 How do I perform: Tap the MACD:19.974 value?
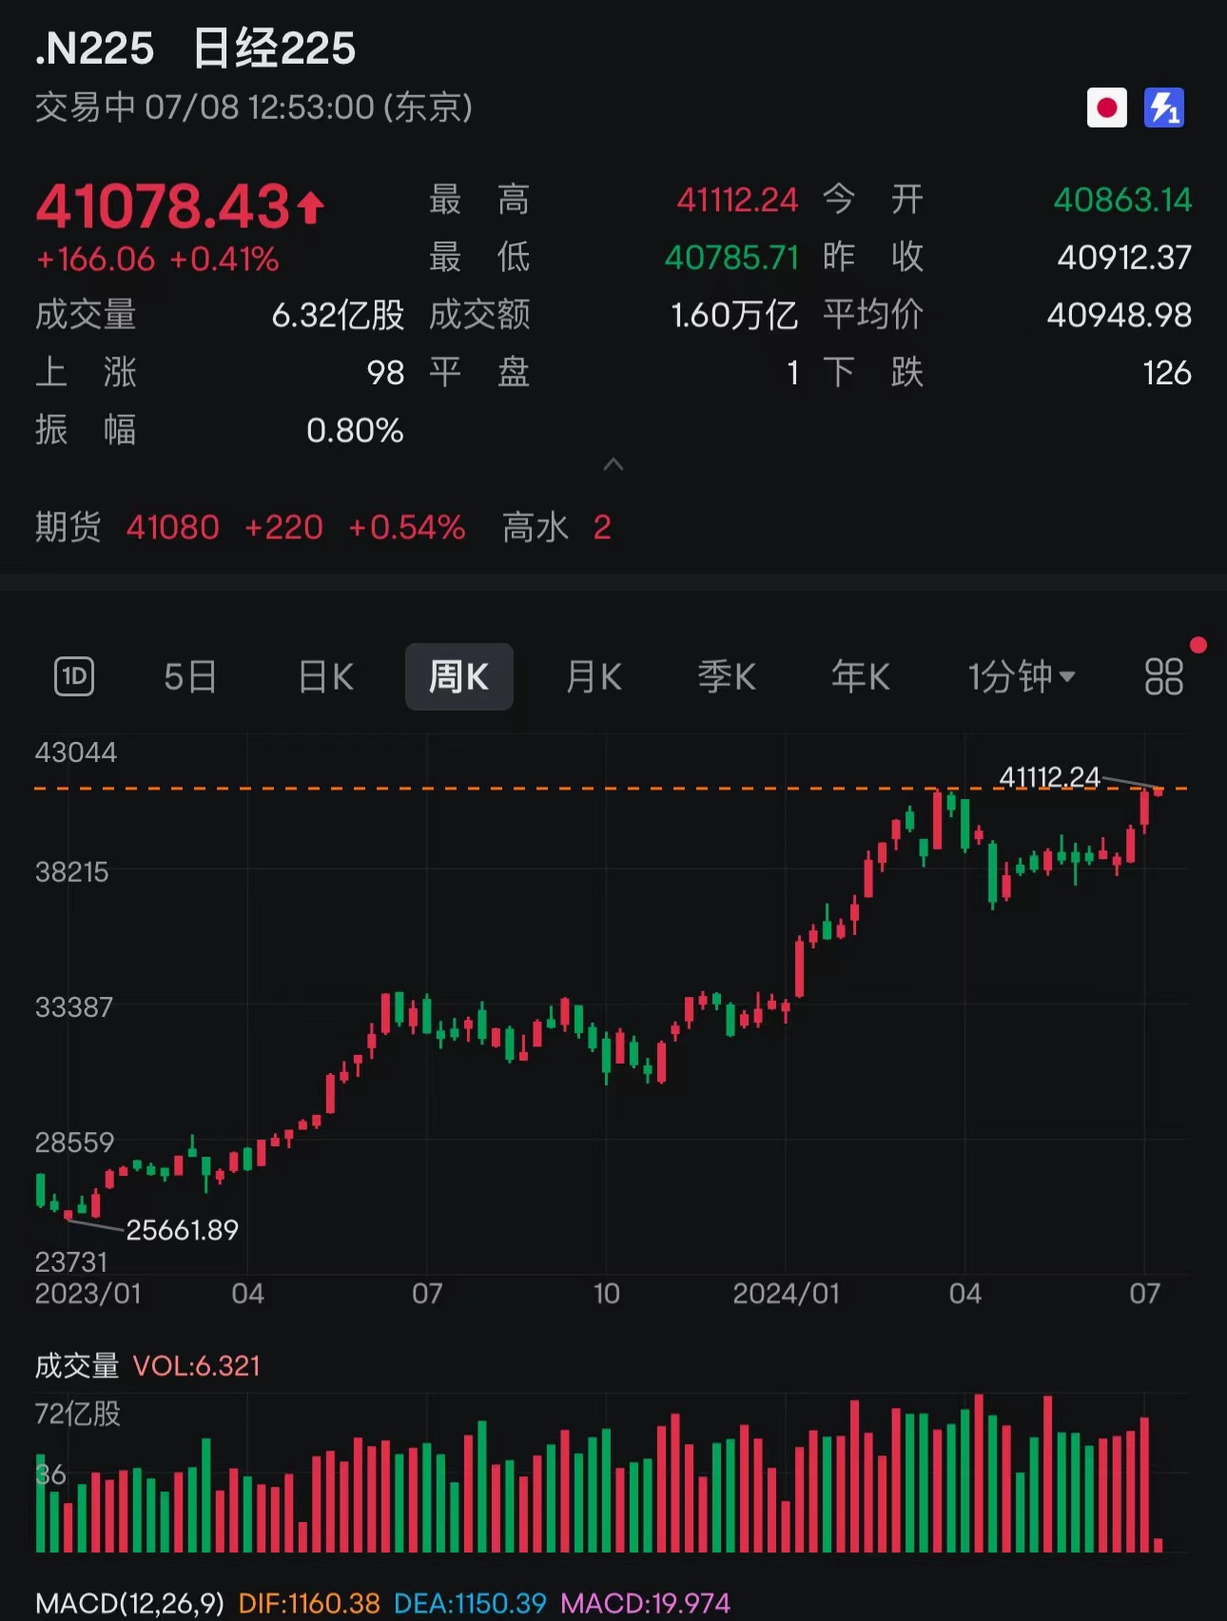point(645,1604)
